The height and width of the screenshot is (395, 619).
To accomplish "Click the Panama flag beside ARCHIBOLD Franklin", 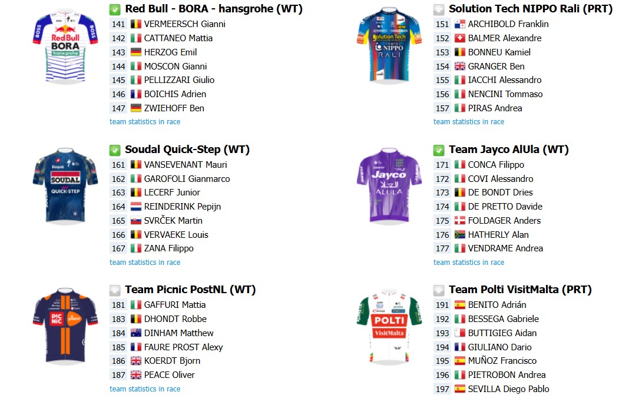I will 459,24.
